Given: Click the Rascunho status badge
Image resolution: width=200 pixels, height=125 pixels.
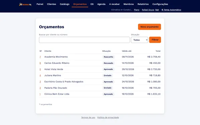Looking at the screenshot, I should (108, 57).
